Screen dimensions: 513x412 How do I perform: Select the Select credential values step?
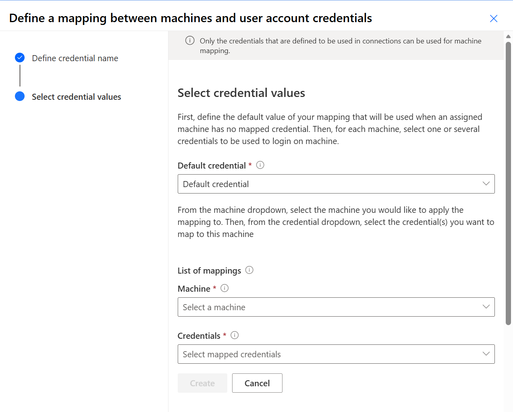pyautogui.click(x=76, y=97)
